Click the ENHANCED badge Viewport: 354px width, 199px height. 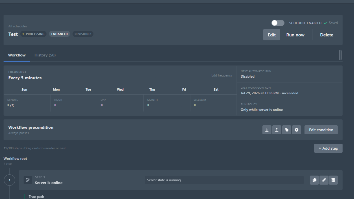pos(59,34)
